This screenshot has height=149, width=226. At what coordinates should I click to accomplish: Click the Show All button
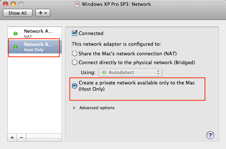17,13
